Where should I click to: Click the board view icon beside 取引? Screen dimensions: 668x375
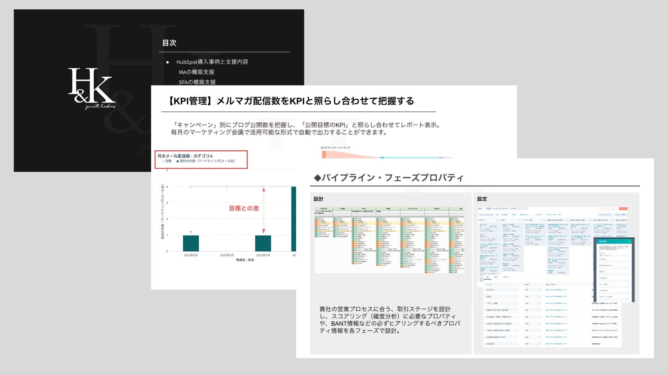tap(490, 209)
